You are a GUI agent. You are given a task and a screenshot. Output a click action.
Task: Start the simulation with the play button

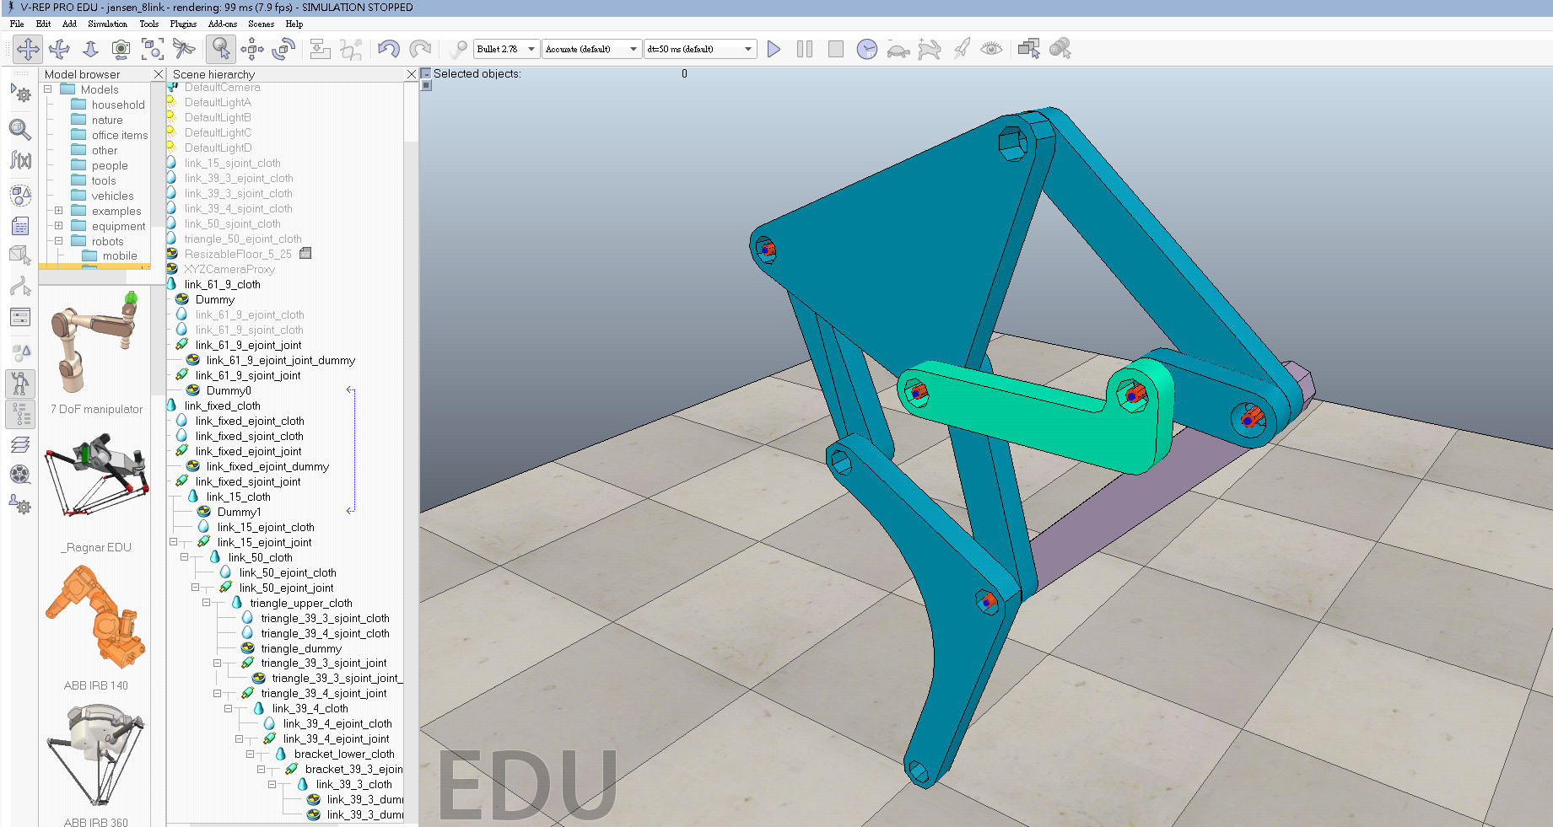coord(774,49)
